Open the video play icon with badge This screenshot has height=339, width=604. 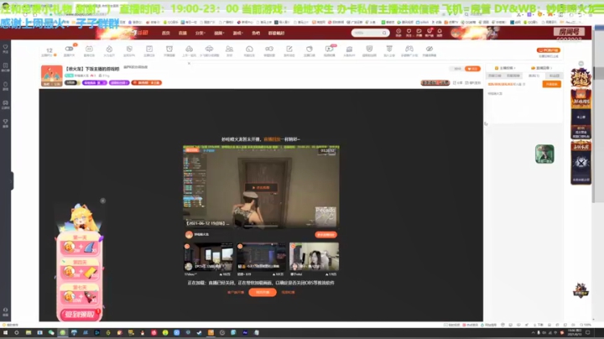click(x=330, y=49)
